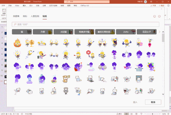Pick purple character inside glass bottle

[x=42, y=79]
